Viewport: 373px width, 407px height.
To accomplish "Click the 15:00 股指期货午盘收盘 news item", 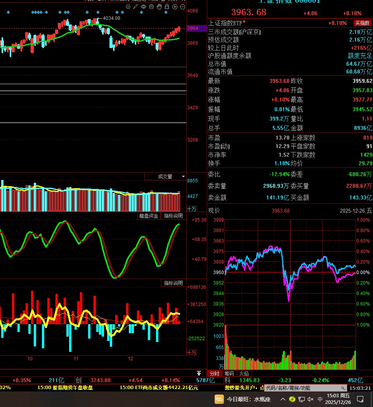I will click(x=65, y=388).
